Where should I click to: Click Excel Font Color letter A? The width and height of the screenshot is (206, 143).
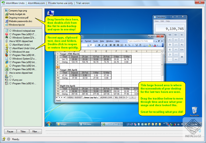pyautogui.click(x=155, y=45)
